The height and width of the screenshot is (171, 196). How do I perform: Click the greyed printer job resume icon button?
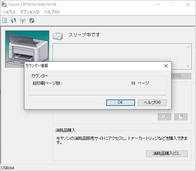tap(165, 117)
